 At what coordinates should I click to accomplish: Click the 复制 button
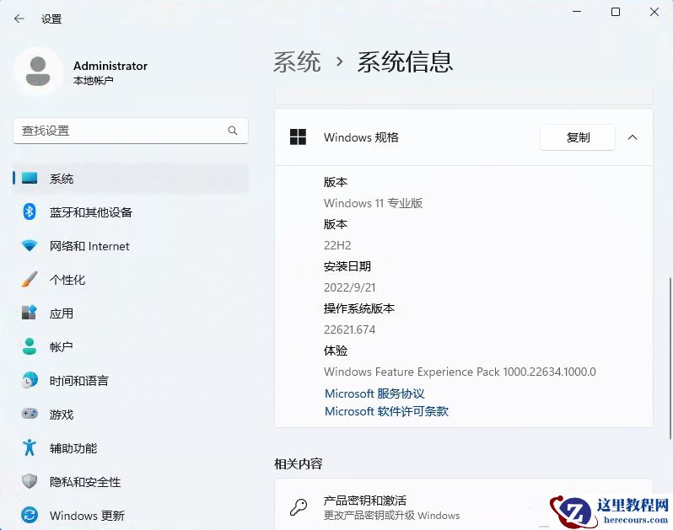coord(578,137)
